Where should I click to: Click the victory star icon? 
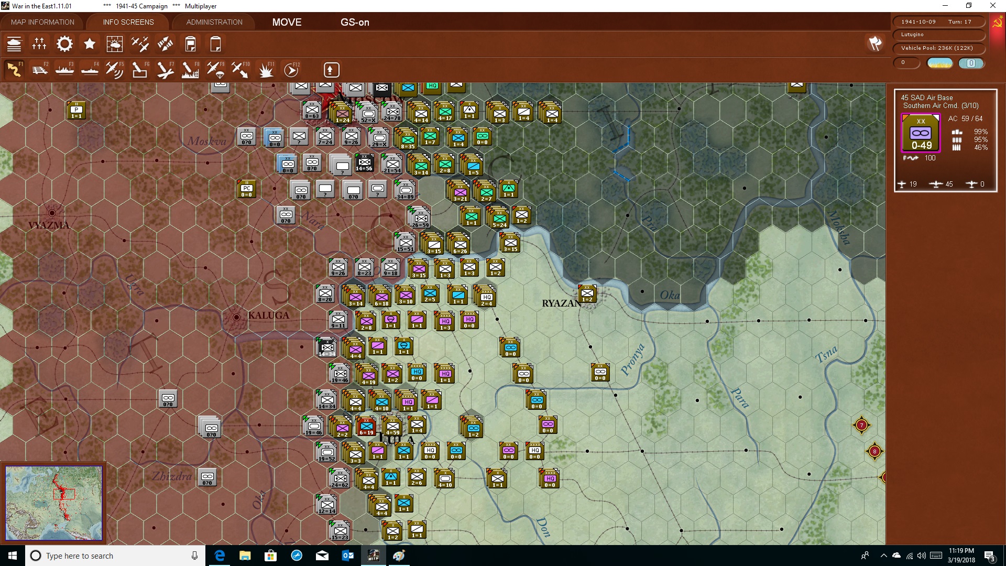90,44
